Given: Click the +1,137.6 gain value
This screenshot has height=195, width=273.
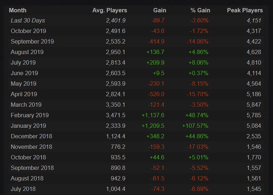Looking at the screenshot, I should click(152, 115).
